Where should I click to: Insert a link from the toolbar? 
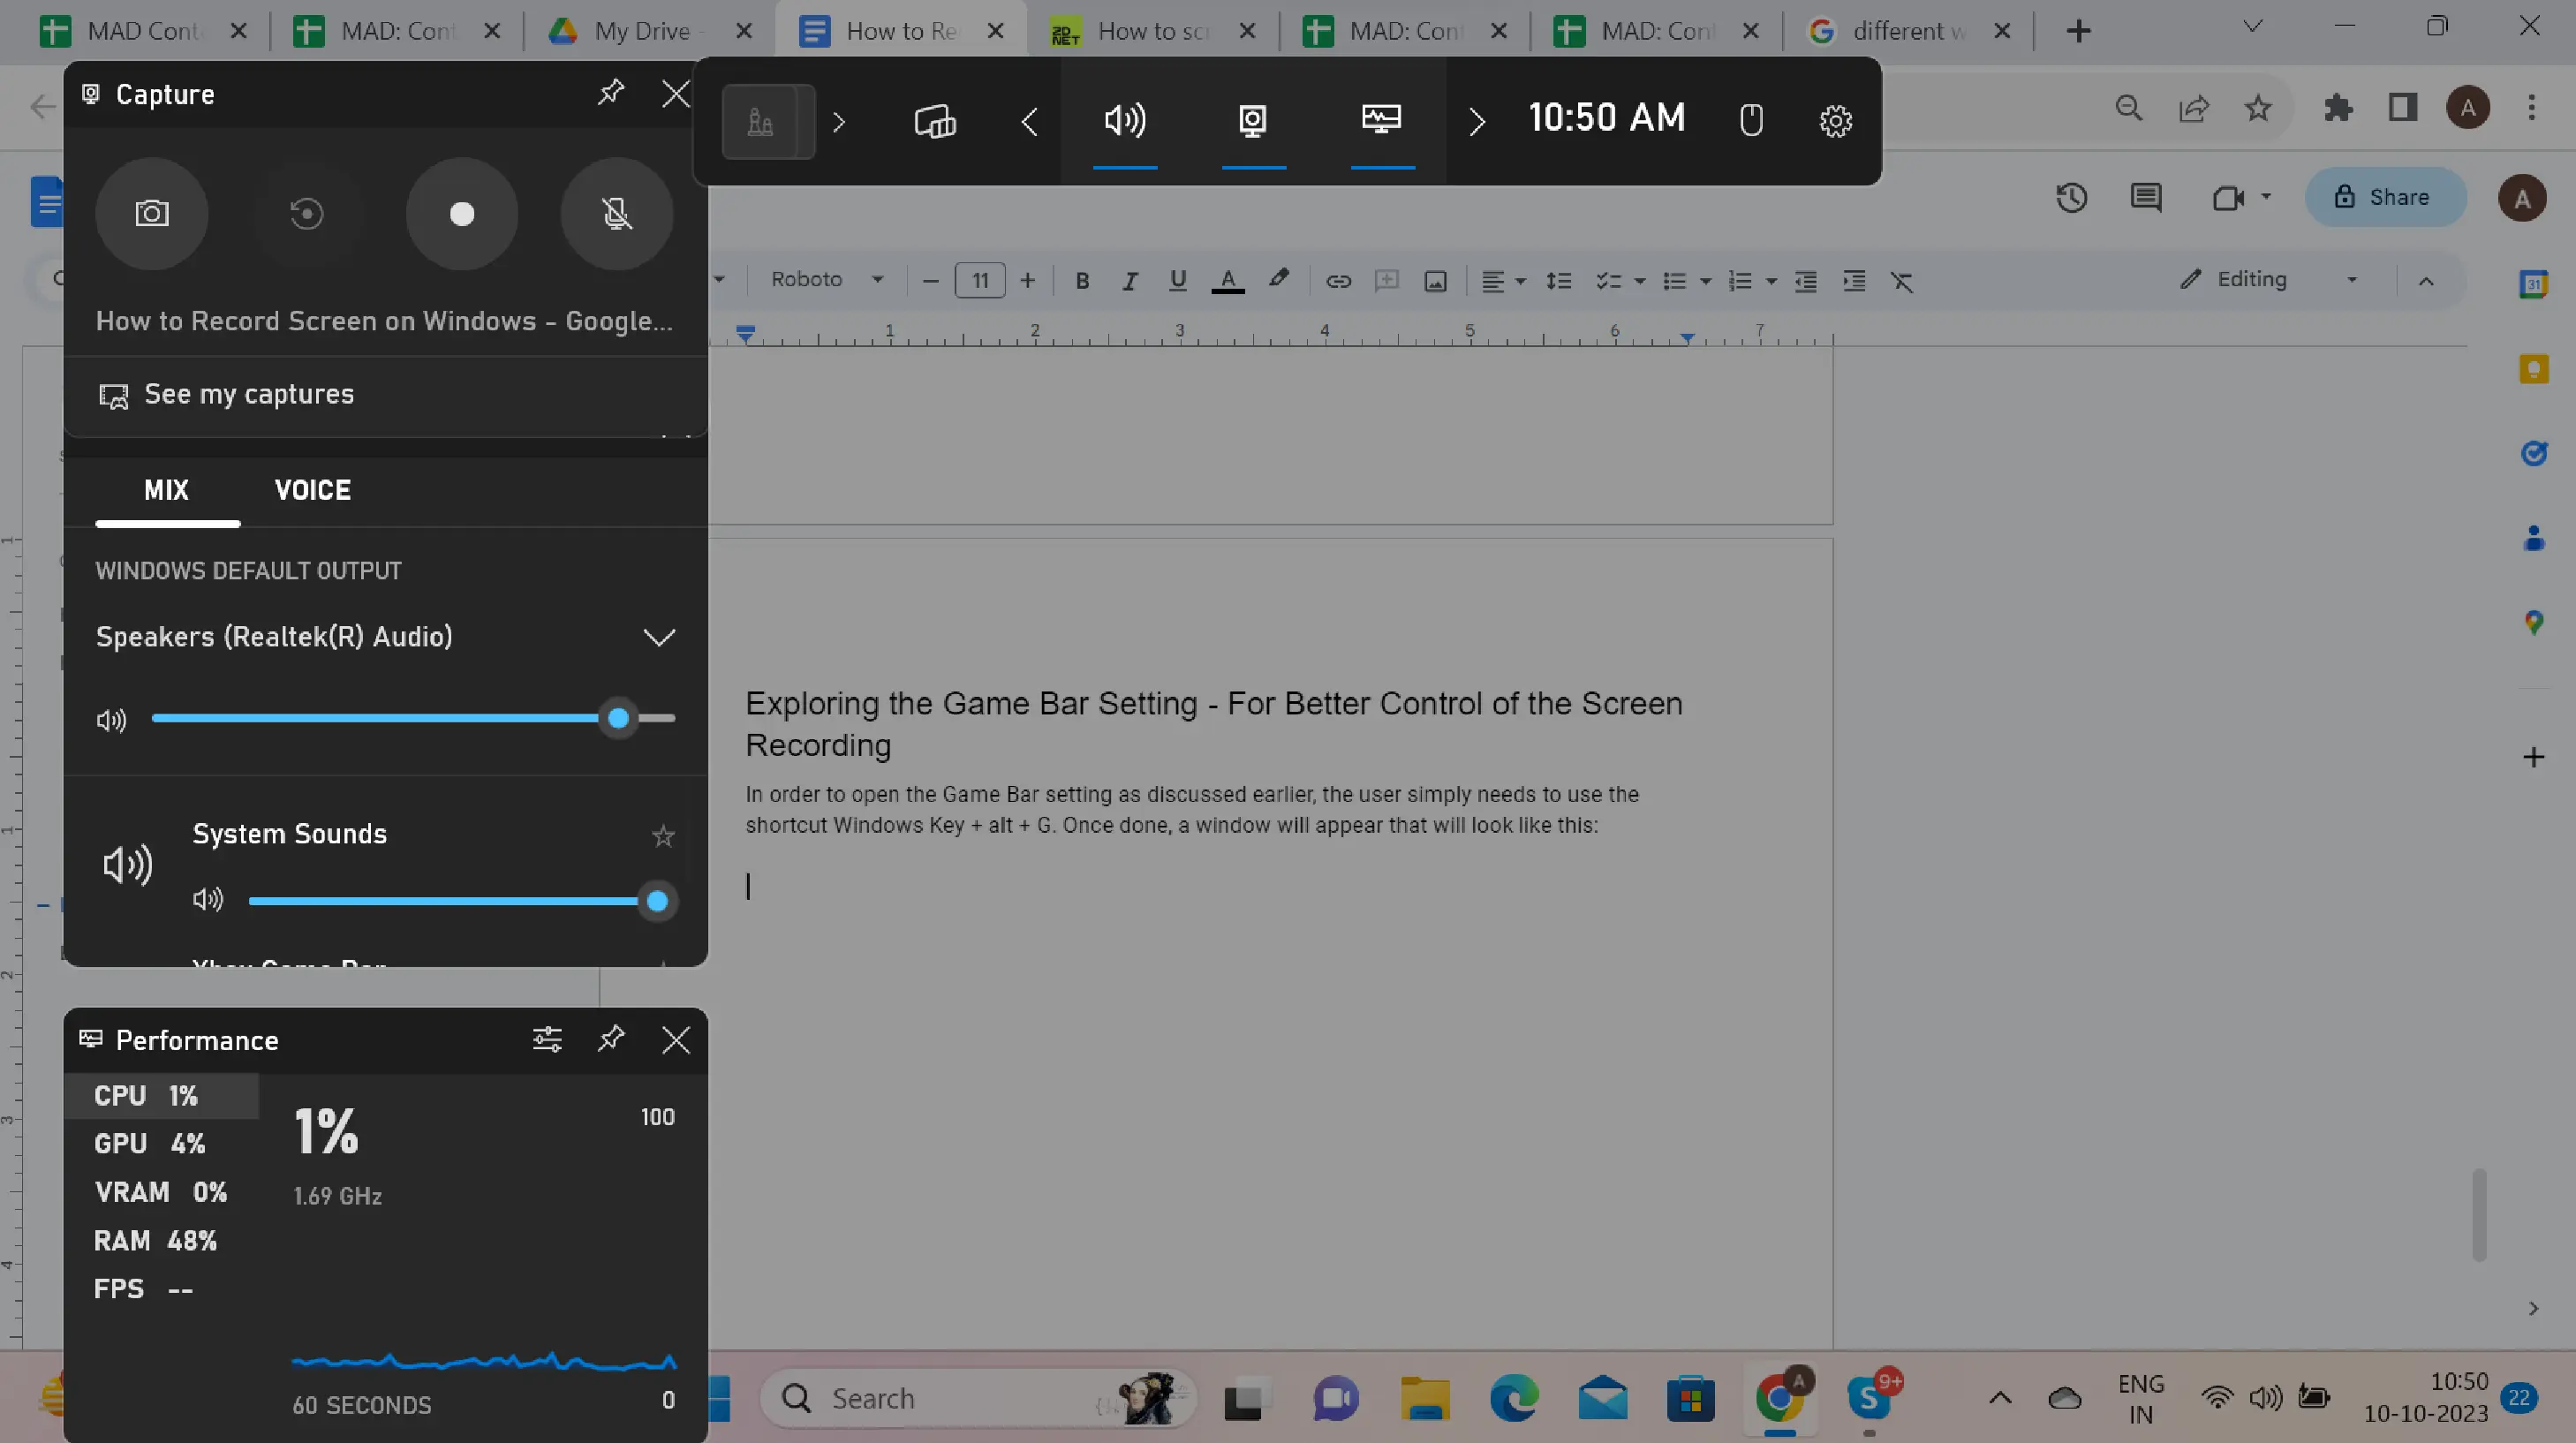tap(1338, 281)
